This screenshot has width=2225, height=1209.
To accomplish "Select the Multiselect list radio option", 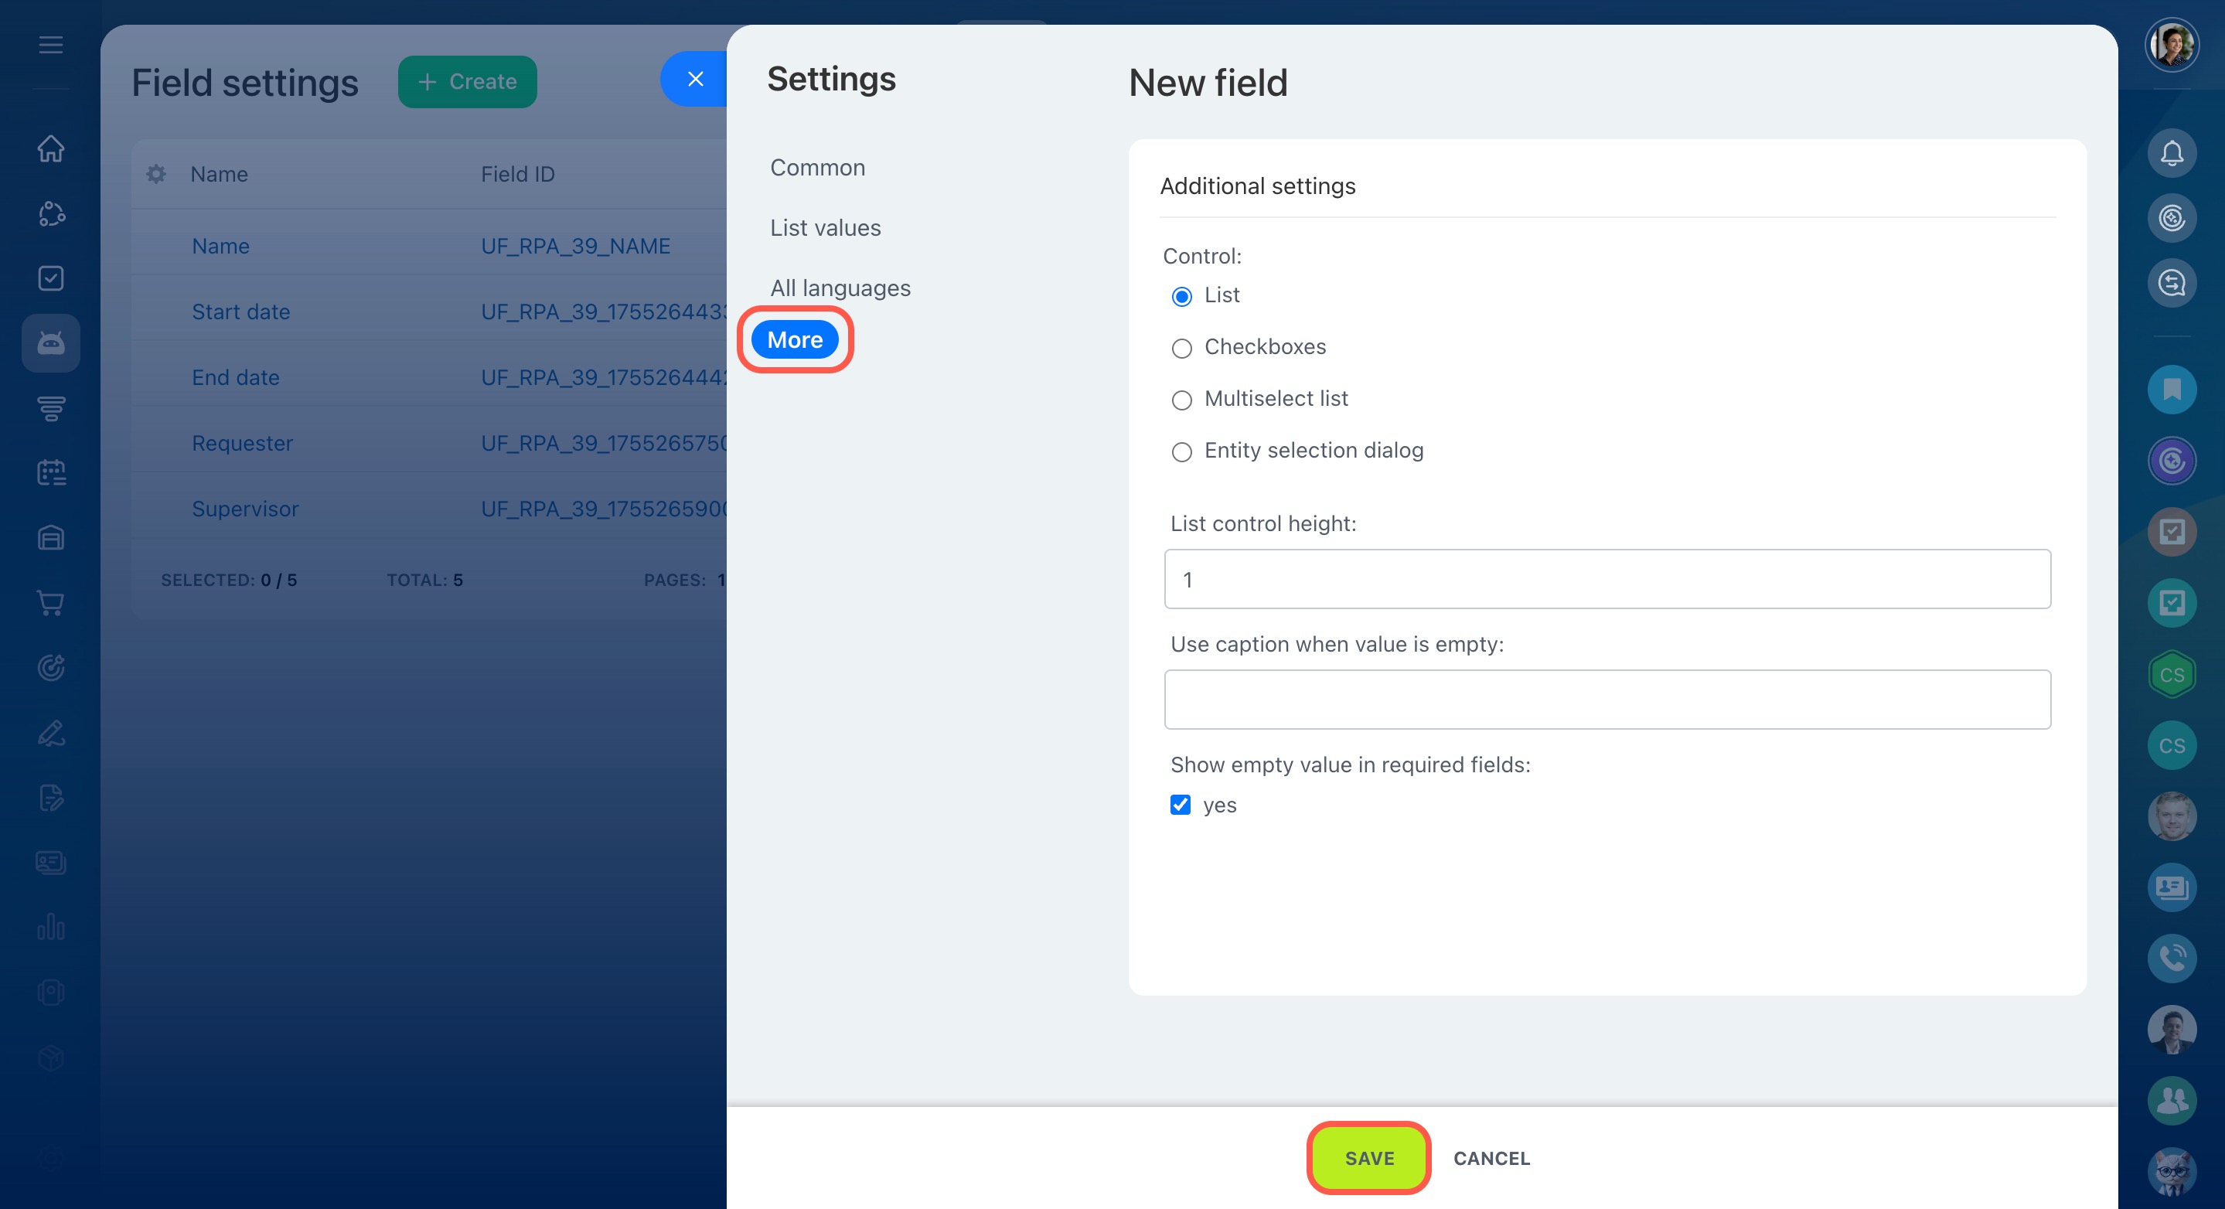I will 1181,400.
